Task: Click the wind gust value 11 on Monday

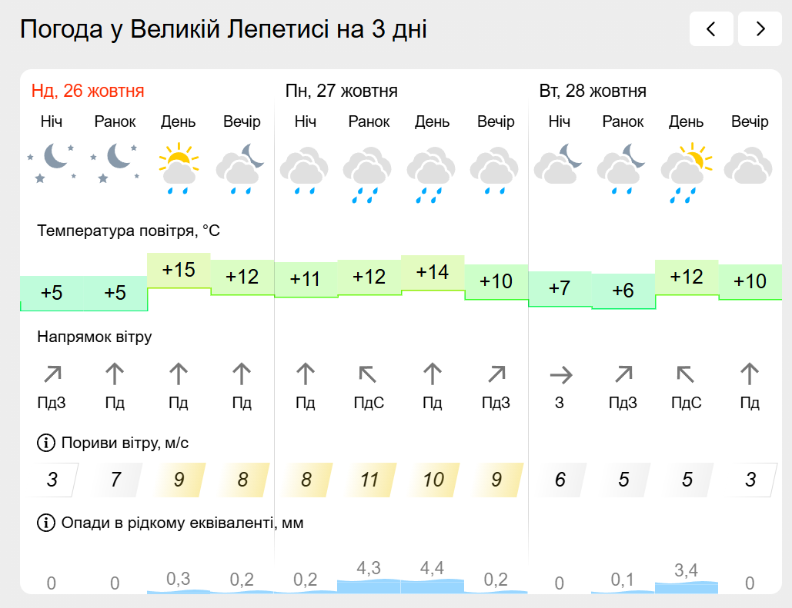Action: click(x=369, y=480)
